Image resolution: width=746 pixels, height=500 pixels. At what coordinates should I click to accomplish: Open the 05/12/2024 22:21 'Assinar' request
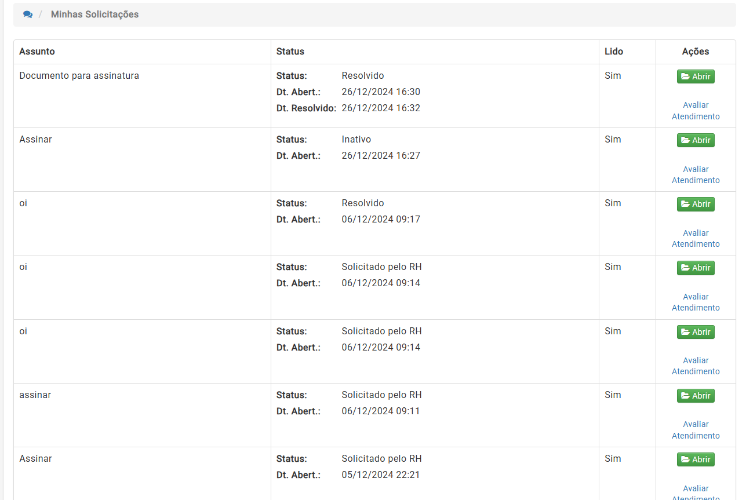(696, 459)
